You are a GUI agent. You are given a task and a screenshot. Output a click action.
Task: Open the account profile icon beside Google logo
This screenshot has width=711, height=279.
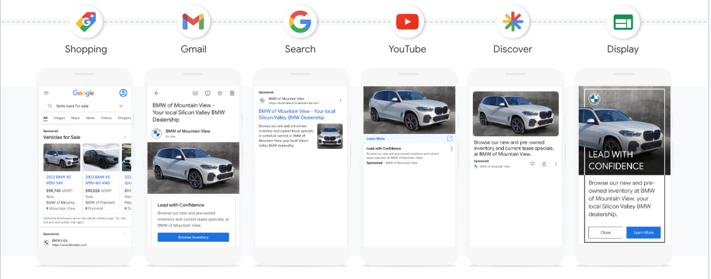point(123,93)
